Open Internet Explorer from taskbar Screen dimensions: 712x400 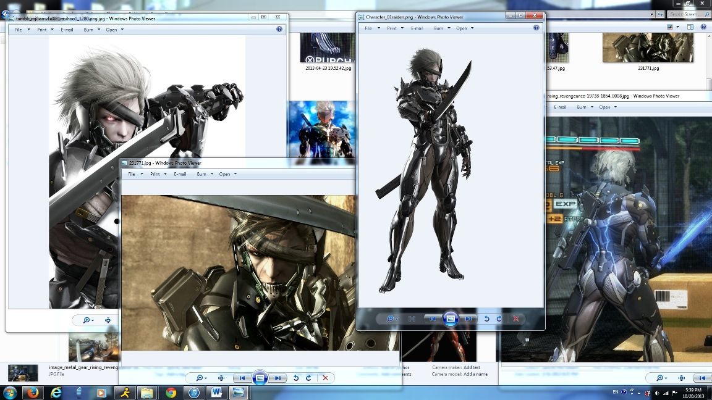pyautogui.click(x=56, y=393)
